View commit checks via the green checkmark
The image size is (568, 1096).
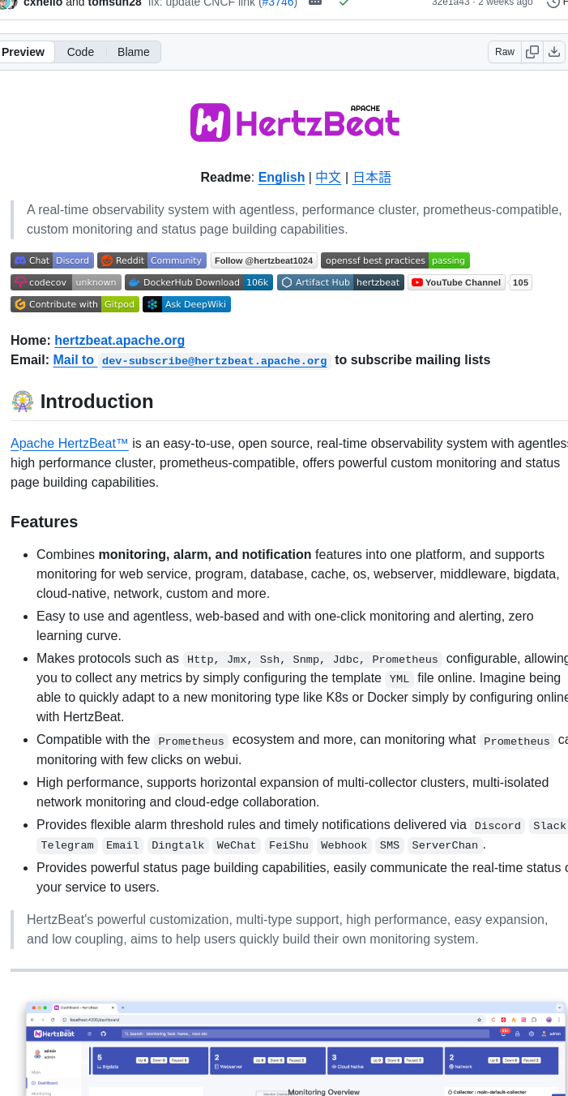344,3
